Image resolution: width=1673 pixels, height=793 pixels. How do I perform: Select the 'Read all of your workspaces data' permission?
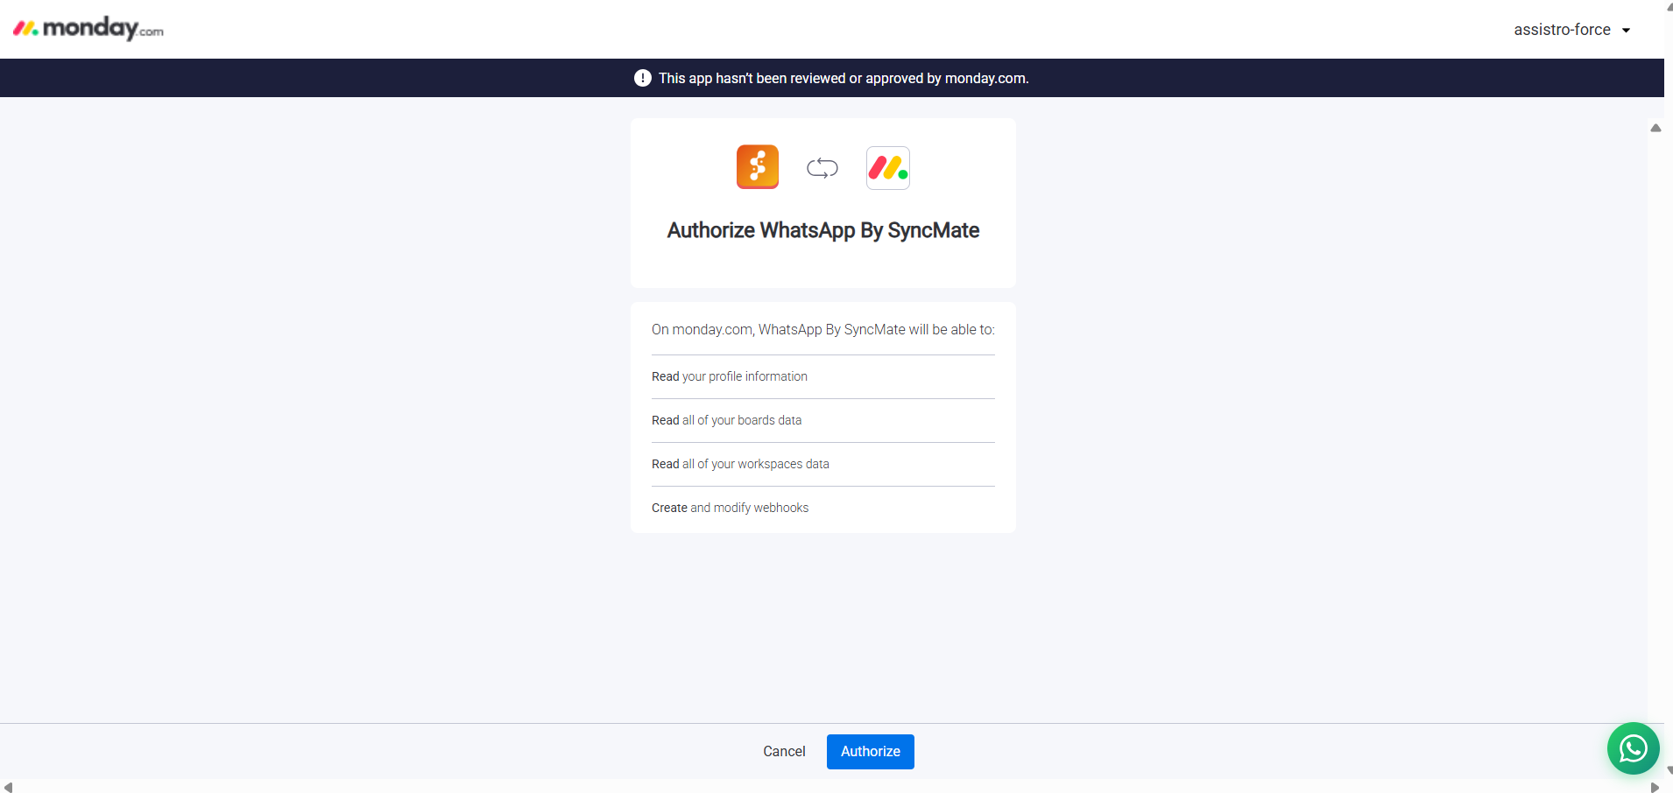click(x=740, y=464)
